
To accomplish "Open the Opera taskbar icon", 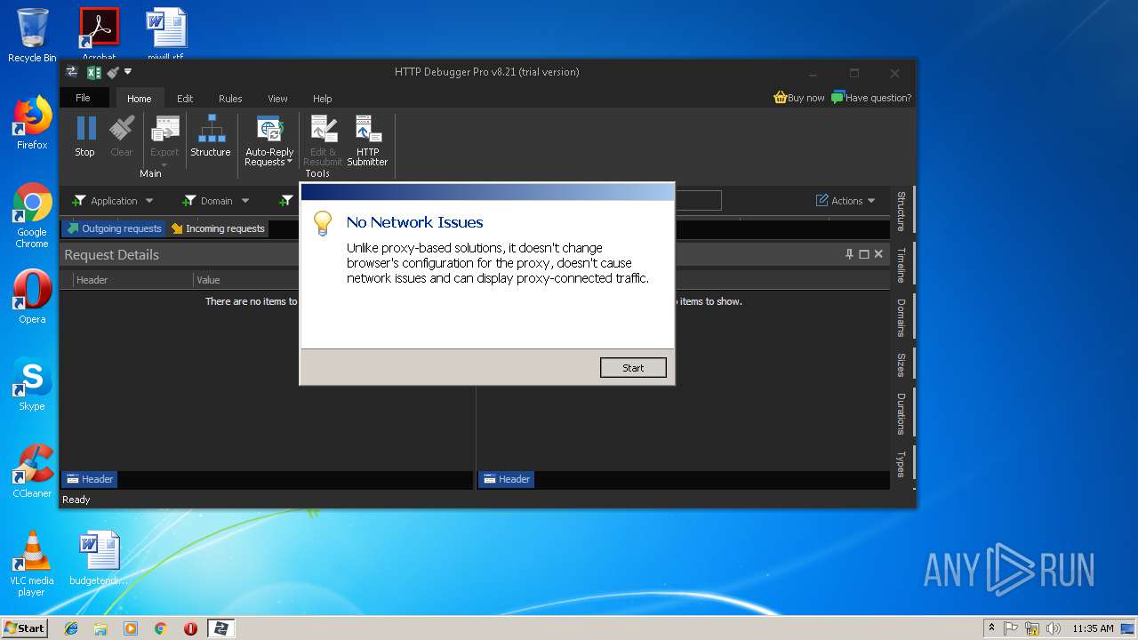I will click(x=190, y=628).
